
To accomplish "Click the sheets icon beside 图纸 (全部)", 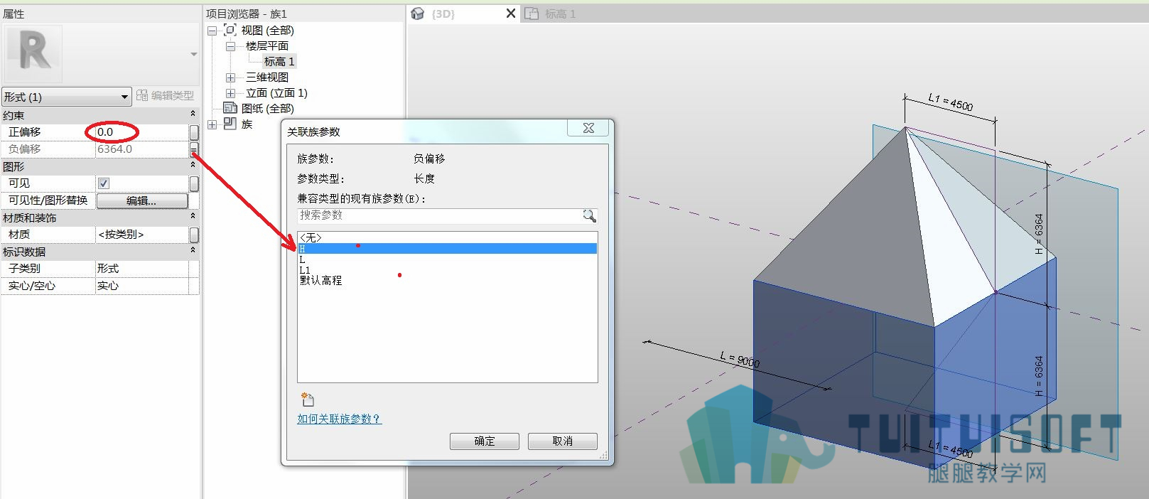I will 230,108.
